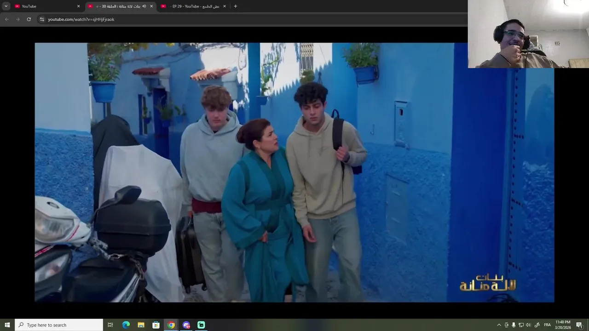Select Google Chrome on the taskbar
This screenshot has height=331, width=589.
(x=171, y=325)
